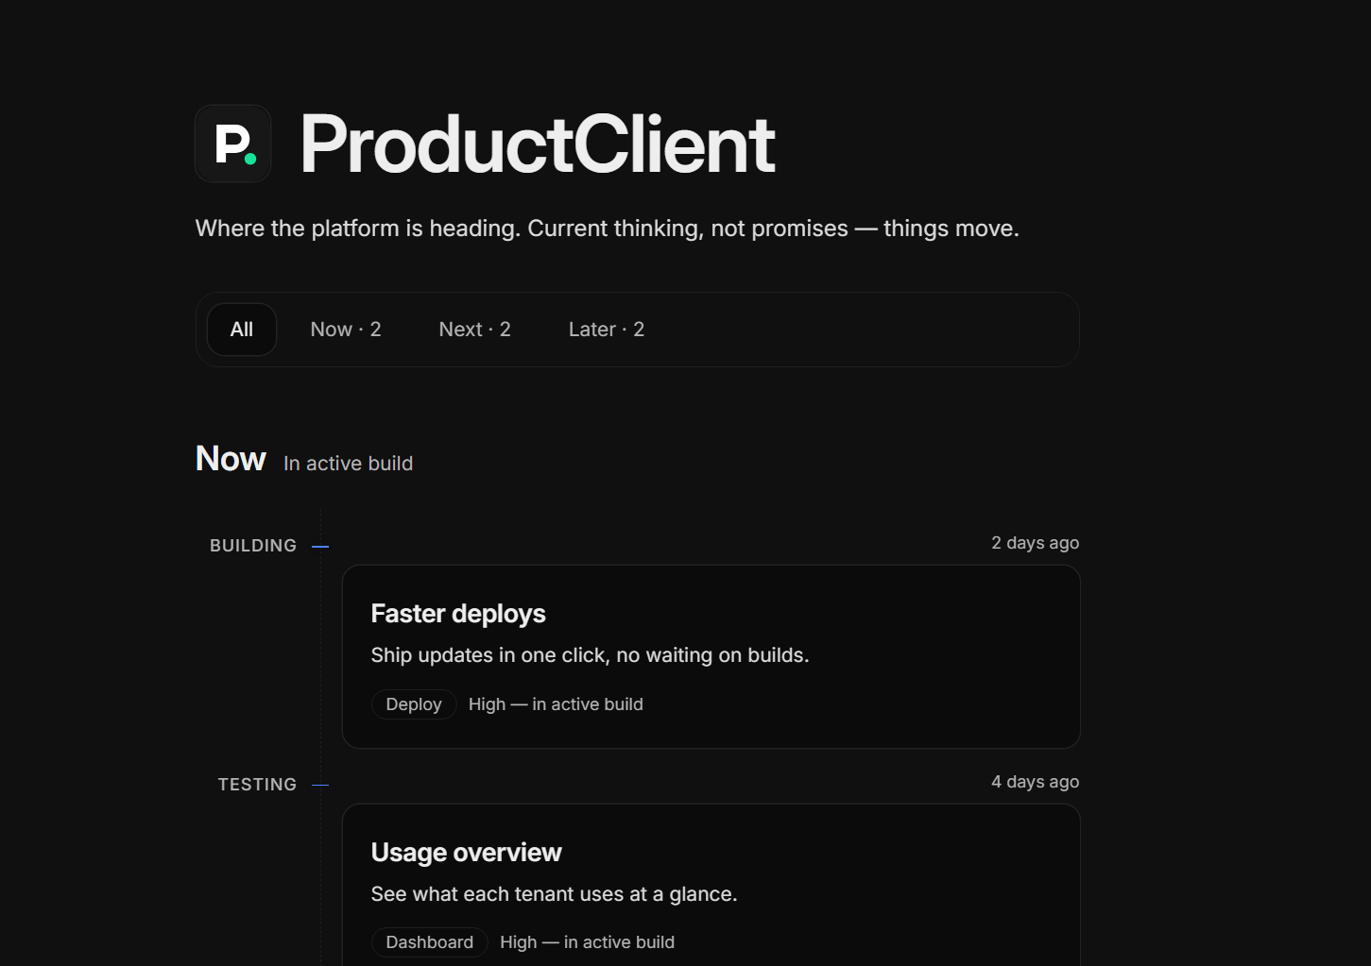Click the '4 days ago' timestamp

tap(1036, 782)
